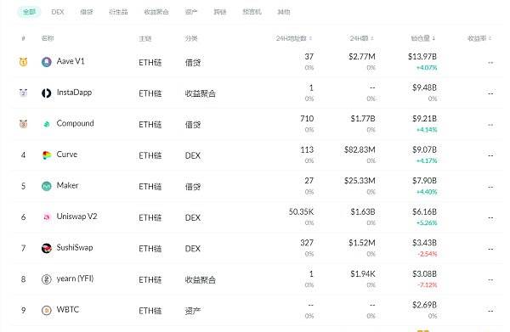Click the Curve rainbow logo icon
The width and height of the screenshot is (510, 332).
click(x=47, y=155)
